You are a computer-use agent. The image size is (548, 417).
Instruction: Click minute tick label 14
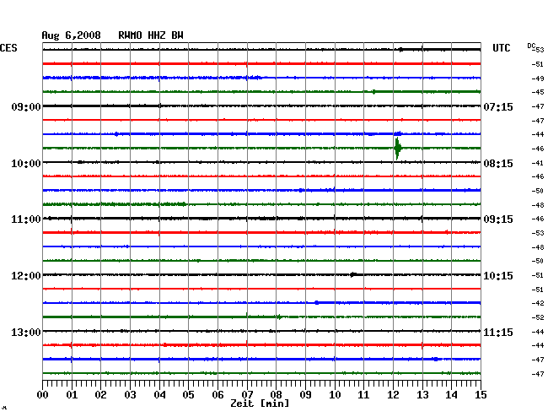tap(452, 394)
